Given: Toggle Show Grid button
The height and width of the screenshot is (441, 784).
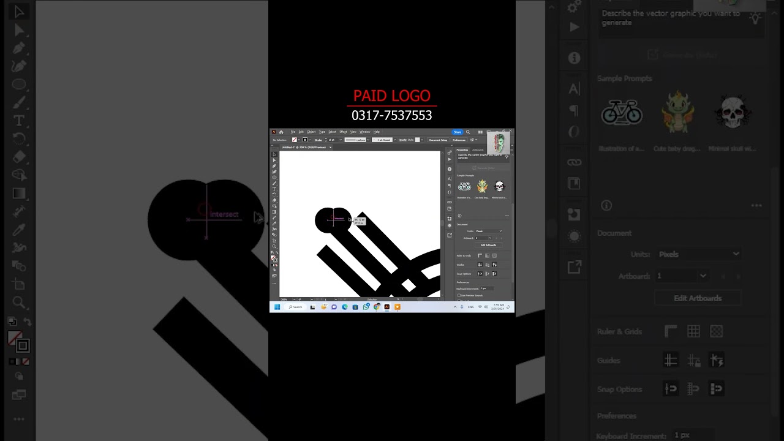Looking at the screenshot, I should tap(487, 255).
